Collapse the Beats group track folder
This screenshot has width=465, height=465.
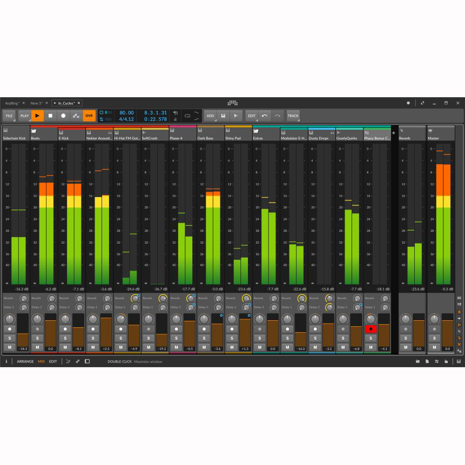34,131
